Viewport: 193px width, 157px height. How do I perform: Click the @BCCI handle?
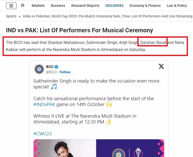[51, 72]
